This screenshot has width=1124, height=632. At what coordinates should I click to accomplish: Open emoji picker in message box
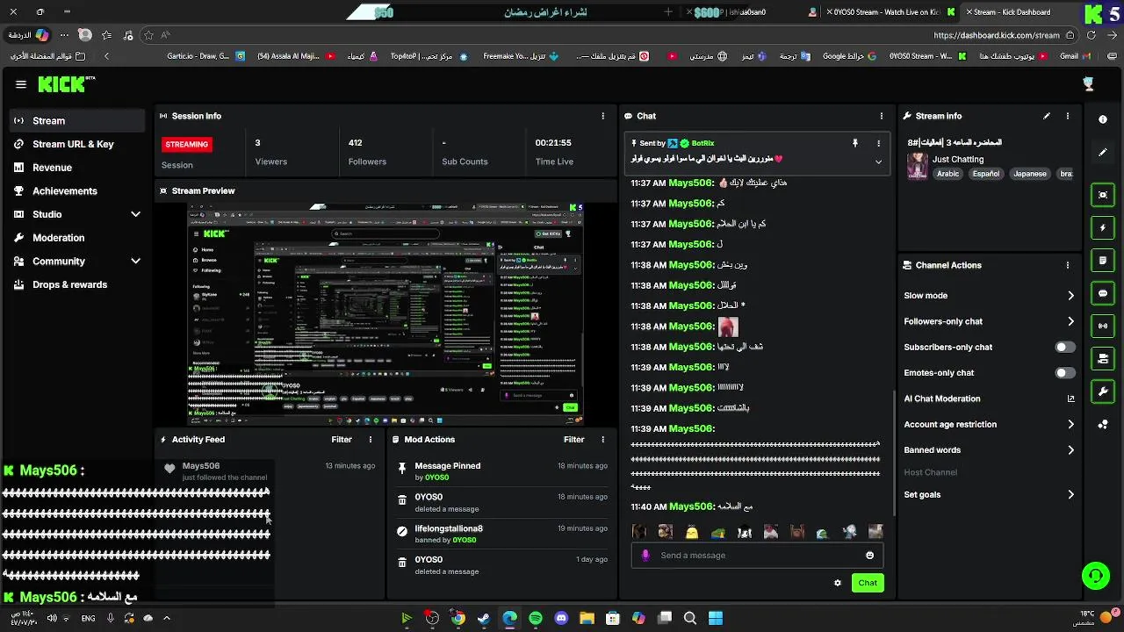[x=870, y=555]
